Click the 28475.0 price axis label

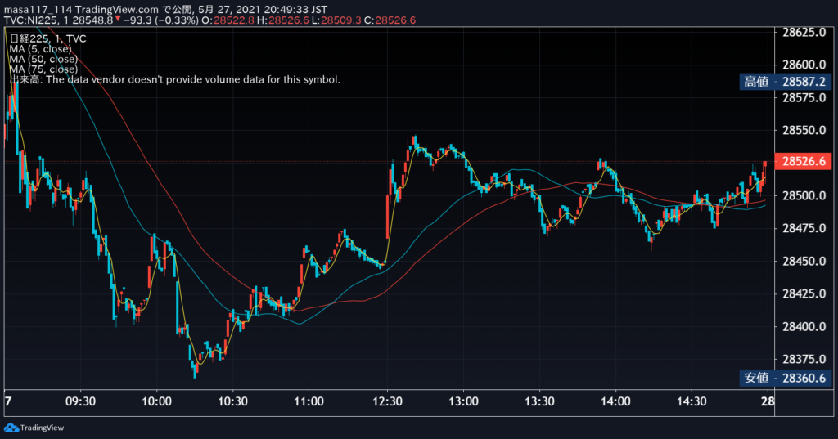[804, 228]
